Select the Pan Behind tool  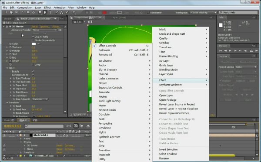33,12
